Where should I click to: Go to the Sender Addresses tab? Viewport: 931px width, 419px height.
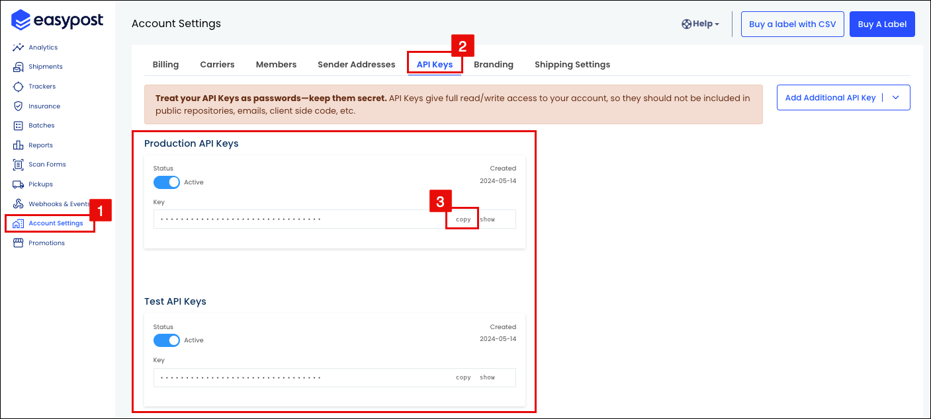coord(356,65)
